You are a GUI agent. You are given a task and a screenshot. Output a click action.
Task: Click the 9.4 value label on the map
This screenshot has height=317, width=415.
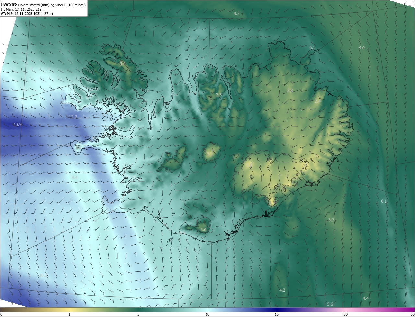pyautogui.click(x=75, y=177)
